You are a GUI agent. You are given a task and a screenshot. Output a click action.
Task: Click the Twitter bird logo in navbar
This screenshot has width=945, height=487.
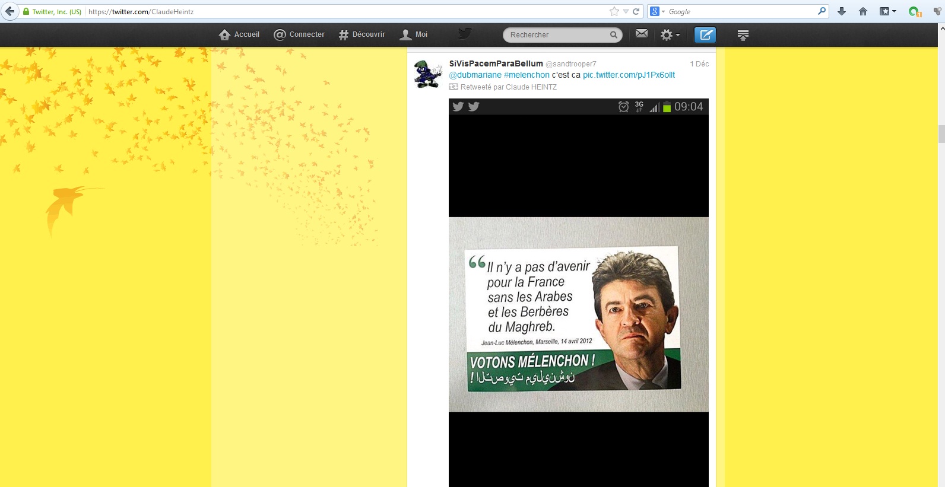tap(465, 34)
